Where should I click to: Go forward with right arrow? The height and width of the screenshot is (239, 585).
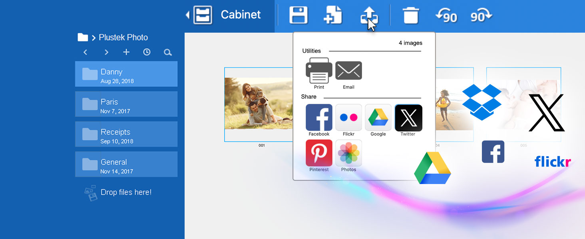(x=106, y=52)
